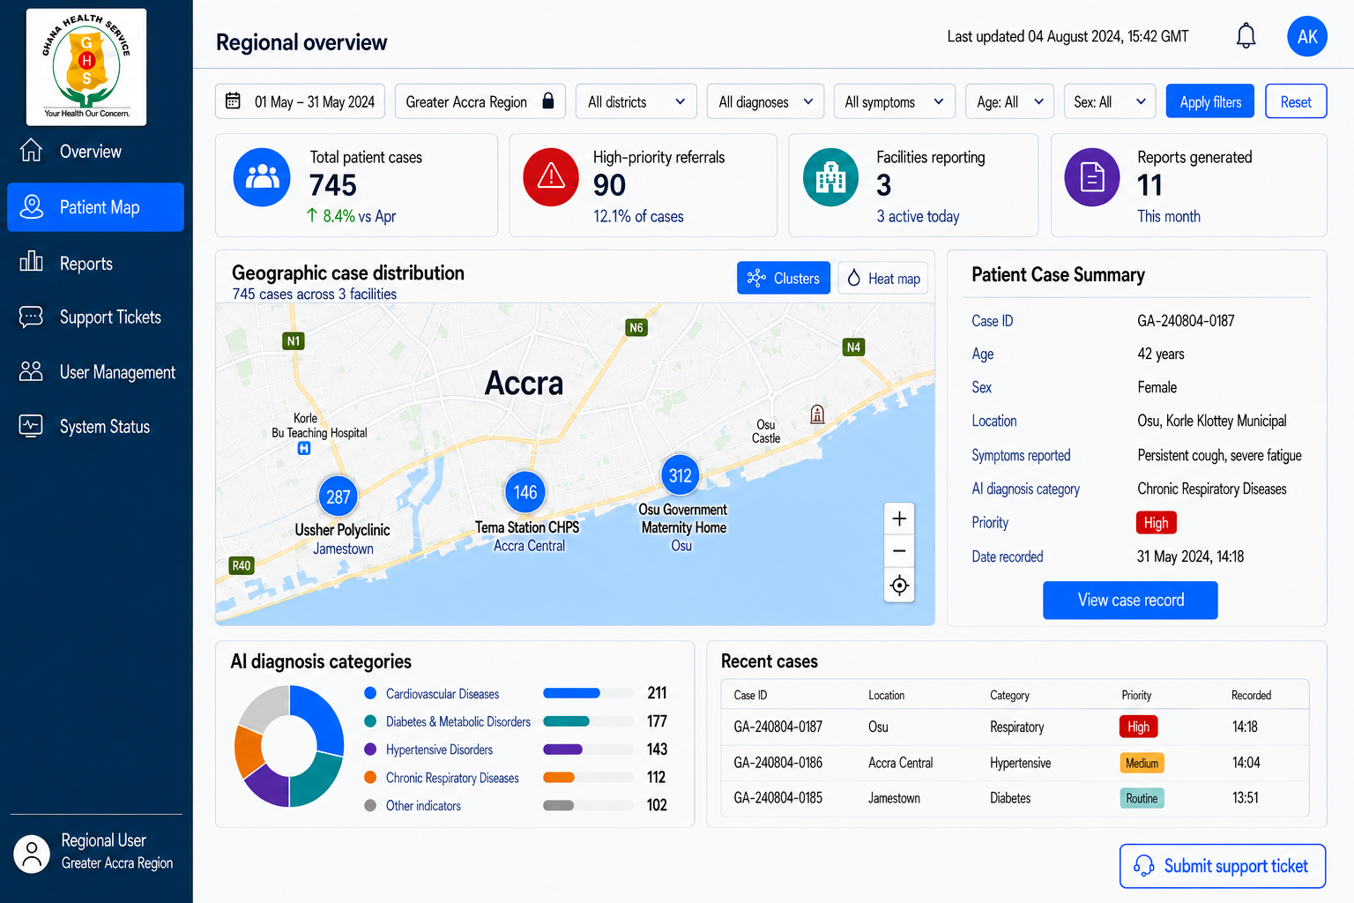Click the Cardiovascular Diseases progress bar
The image size is (1354, 903).
tap(588, 693)
